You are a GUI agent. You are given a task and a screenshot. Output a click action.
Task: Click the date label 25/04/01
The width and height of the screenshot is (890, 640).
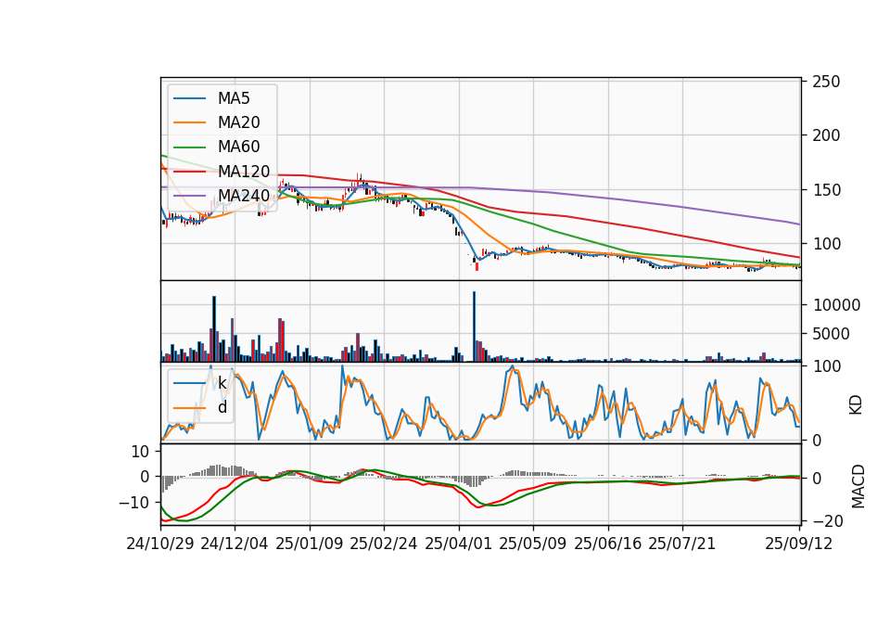[459, 544]
